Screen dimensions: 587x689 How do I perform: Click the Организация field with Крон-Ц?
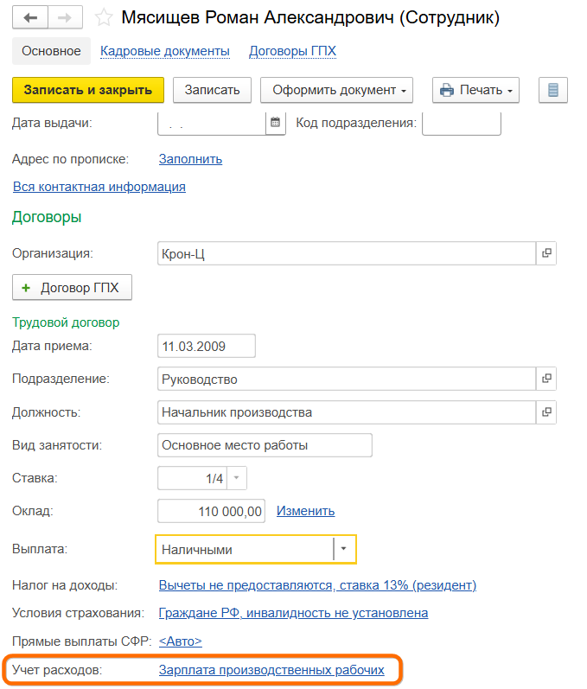click(x=347, y=253)
